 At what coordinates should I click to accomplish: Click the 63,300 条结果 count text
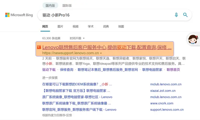[51, 38]
